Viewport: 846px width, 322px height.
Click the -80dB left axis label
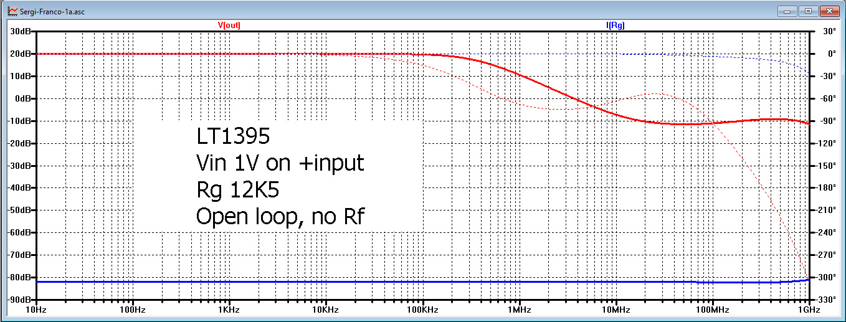pyautogui.click(x=19, y=277)
